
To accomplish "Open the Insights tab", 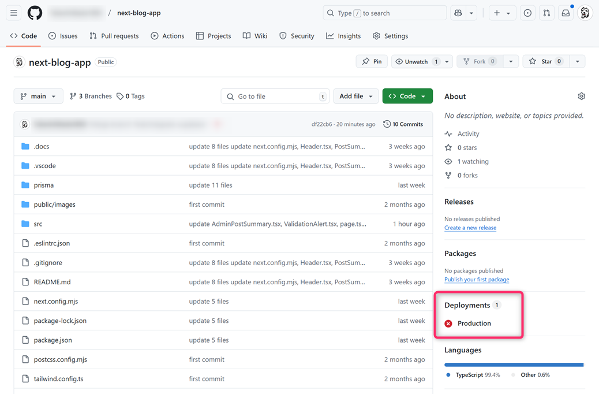I will point(343,36).
